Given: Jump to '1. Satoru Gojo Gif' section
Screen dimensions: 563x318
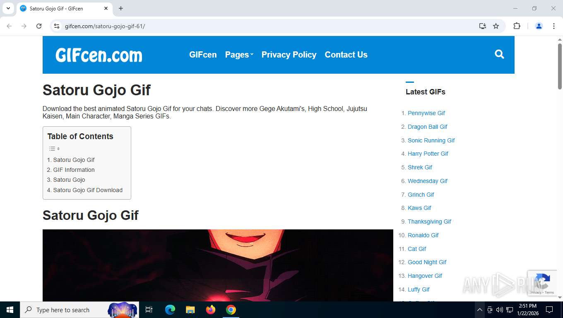Looking at the screenshot, I should [x=71, y=160].
